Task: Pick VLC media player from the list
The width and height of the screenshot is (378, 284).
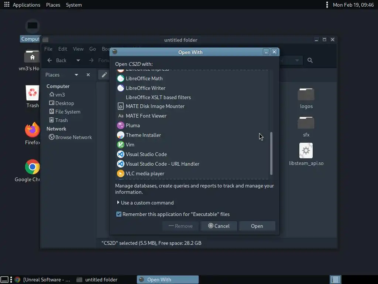Action: (192, 174)
